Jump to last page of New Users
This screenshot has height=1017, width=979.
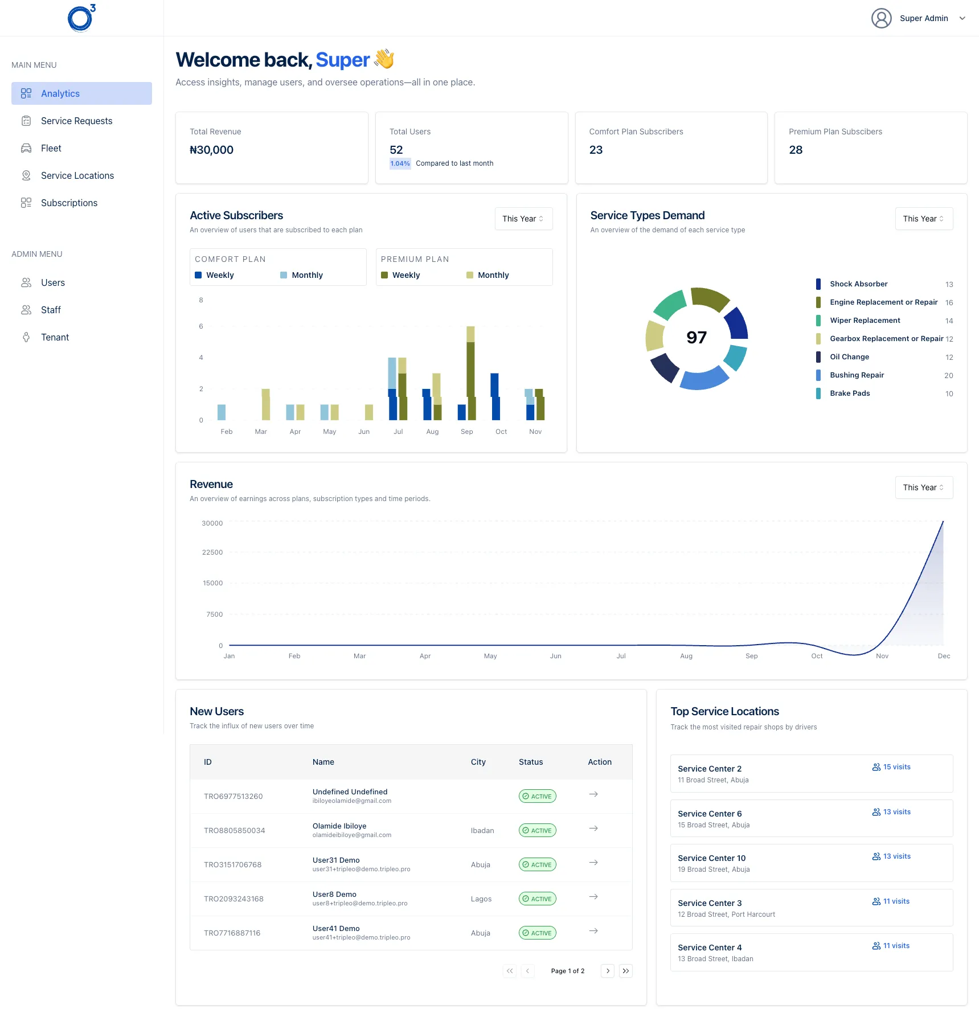[x=626, y=971]
